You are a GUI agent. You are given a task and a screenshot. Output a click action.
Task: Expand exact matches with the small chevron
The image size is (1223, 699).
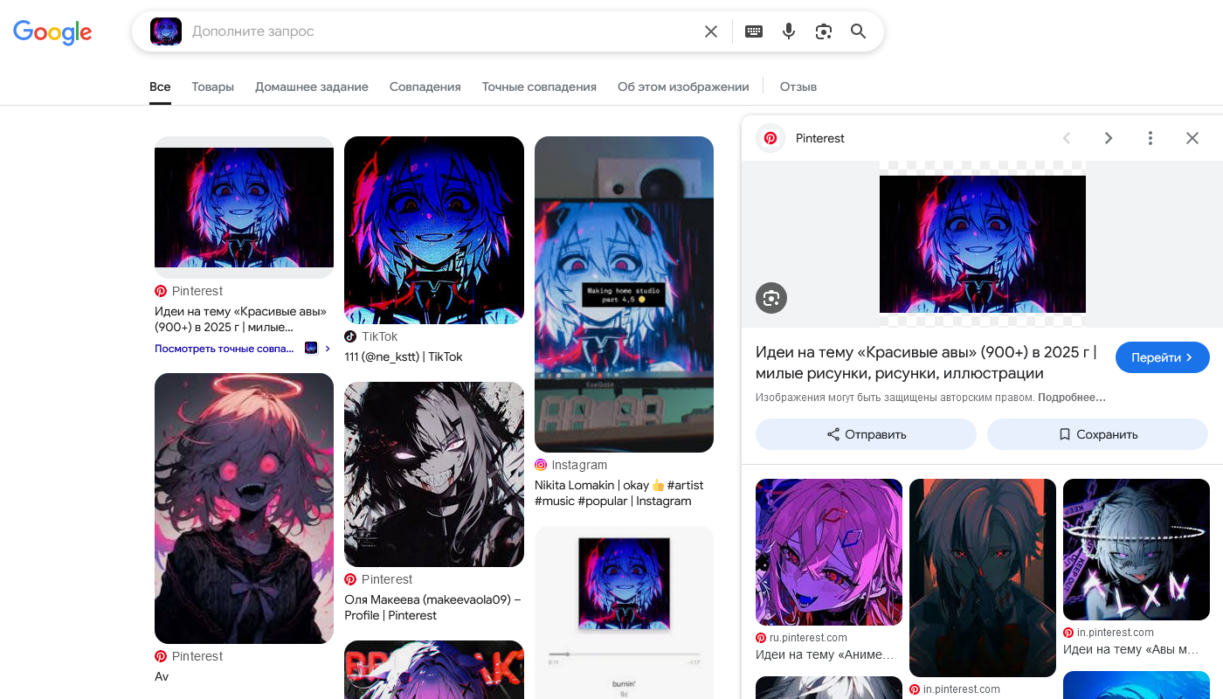(328, 349)
